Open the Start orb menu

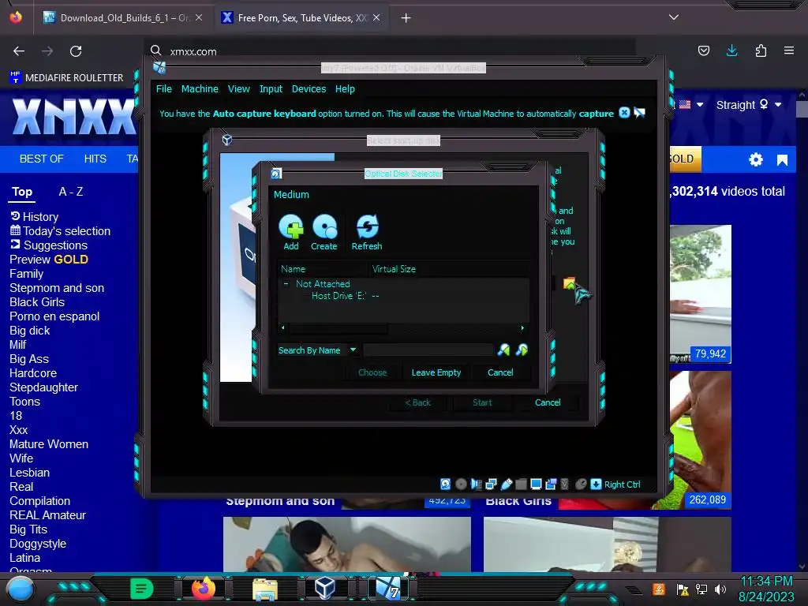[20, 590]
